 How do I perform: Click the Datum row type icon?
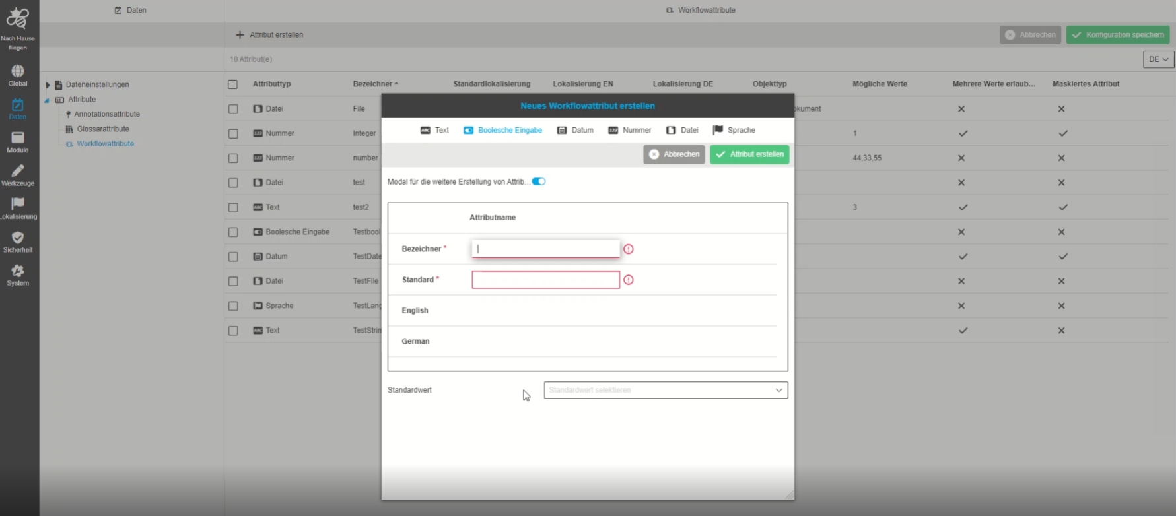(x=258, y=257)
